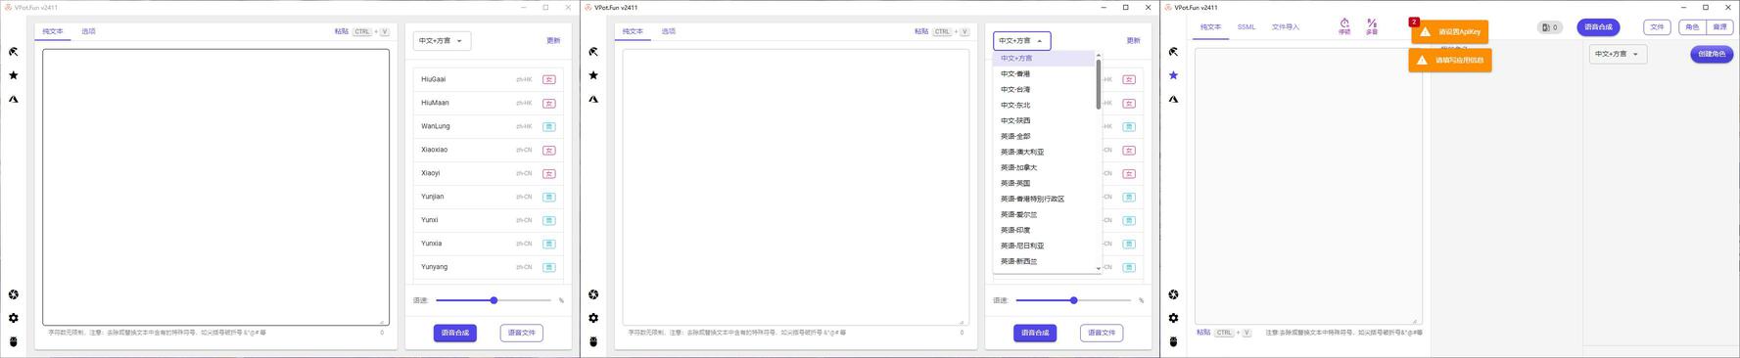Screen dimensions: 1740x358
Task: Open the blue star favorites icon
Action: 1173,75
